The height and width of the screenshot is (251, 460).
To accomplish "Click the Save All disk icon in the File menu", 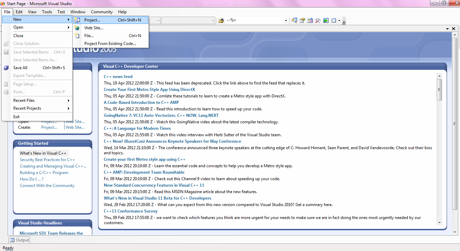I will (6, 68).
